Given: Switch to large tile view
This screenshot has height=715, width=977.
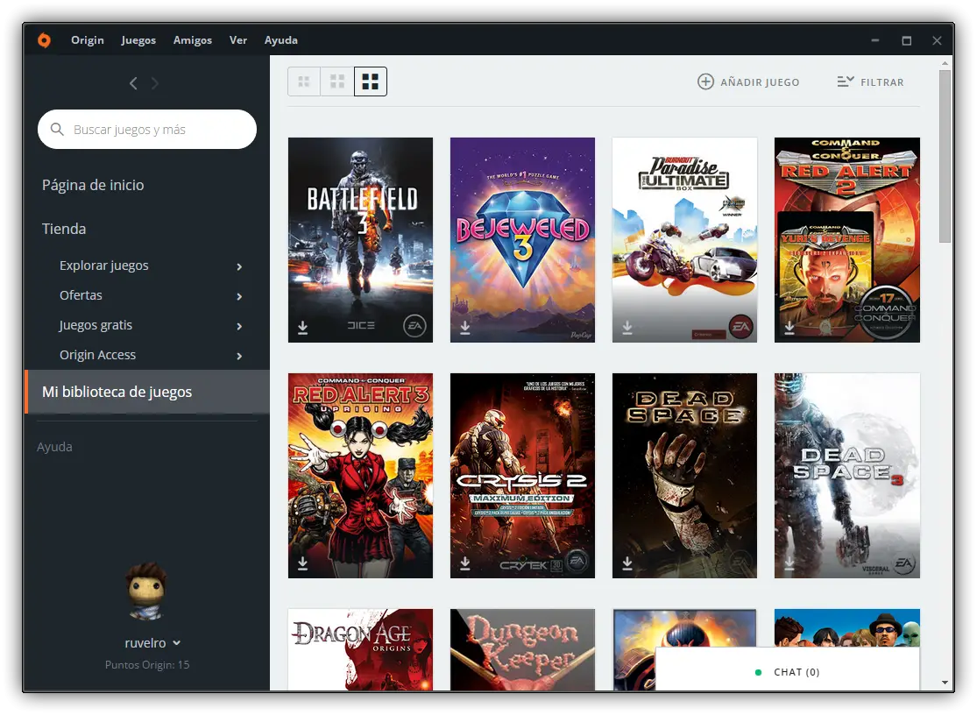Looking at the screenshot, I should pos(370,81).
